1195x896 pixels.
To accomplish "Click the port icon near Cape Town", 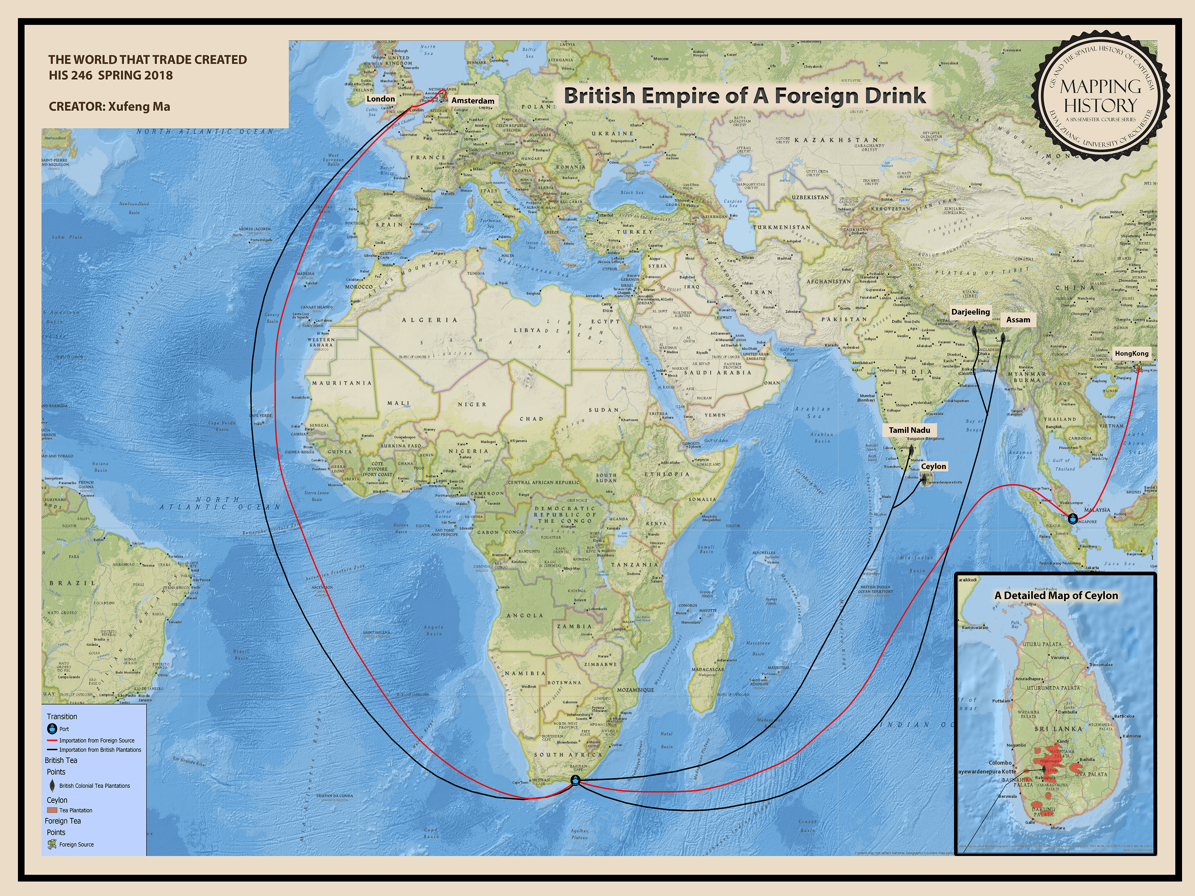I will tap(576, 781).
